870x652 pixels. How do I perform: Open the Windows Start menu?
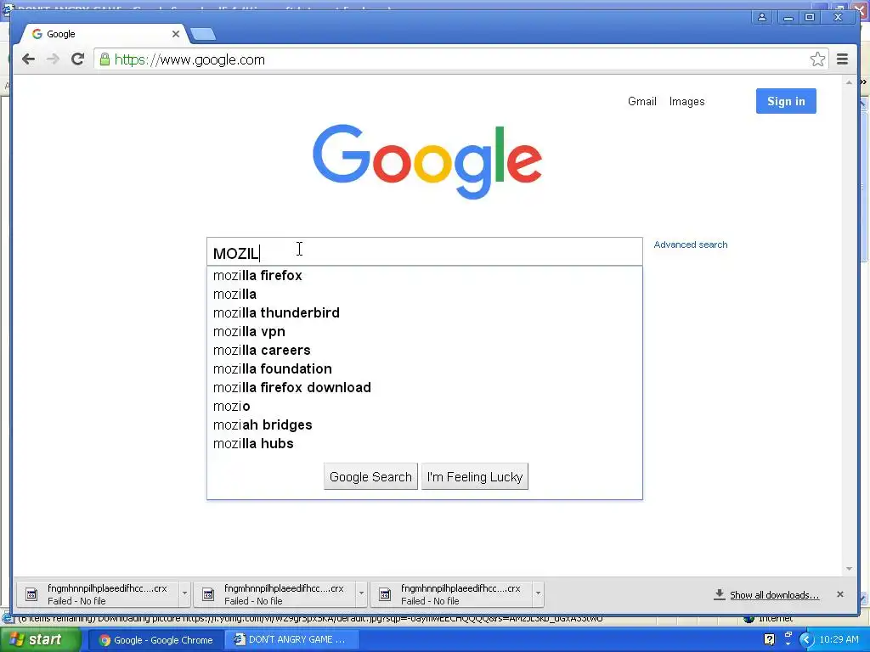pos(42,640)
